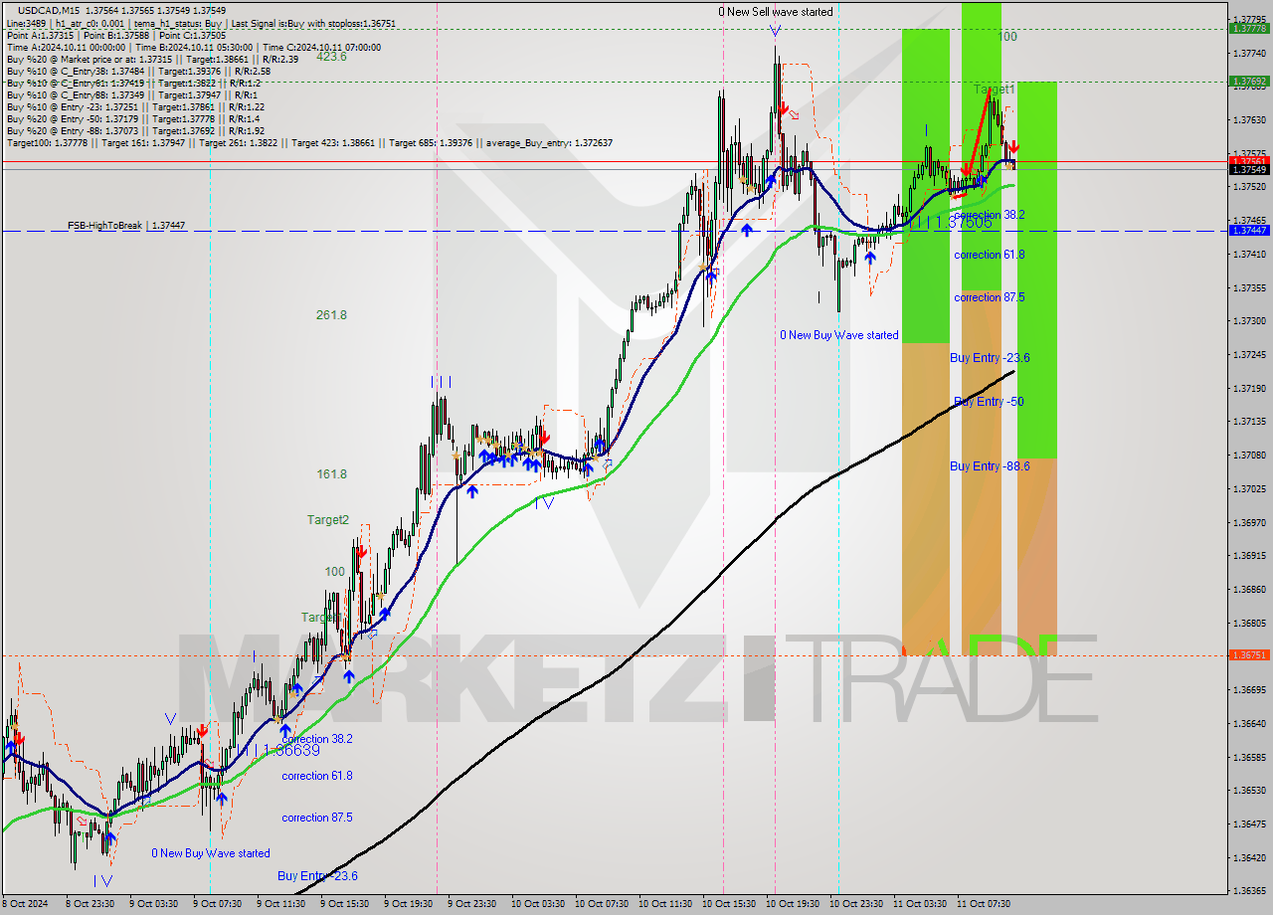Viewport: 1273px width, 915px height.
Task: Click the USDCAD,M15 chart title
Action: pos(49,10)
